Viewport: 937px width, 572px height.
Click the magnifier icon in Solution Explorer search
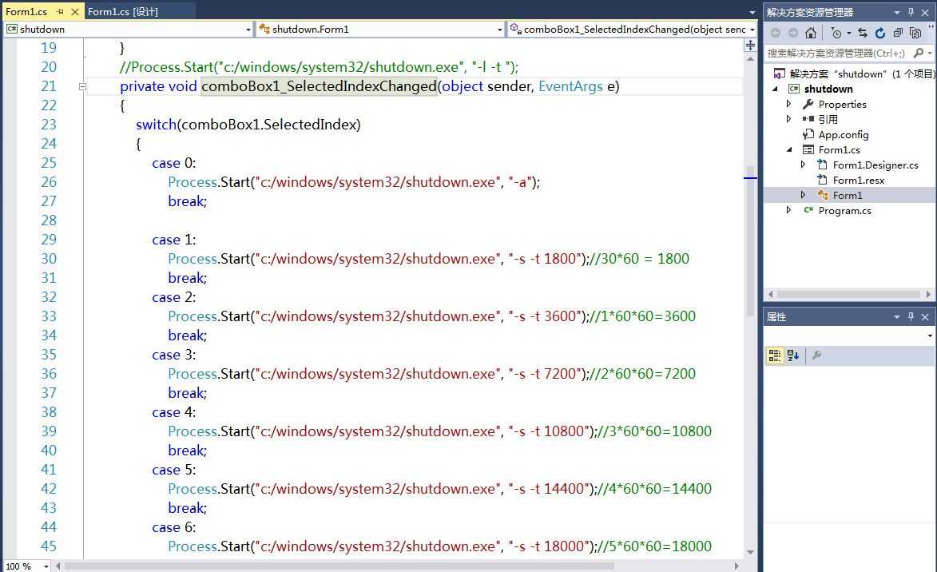(x=919, y=54)
